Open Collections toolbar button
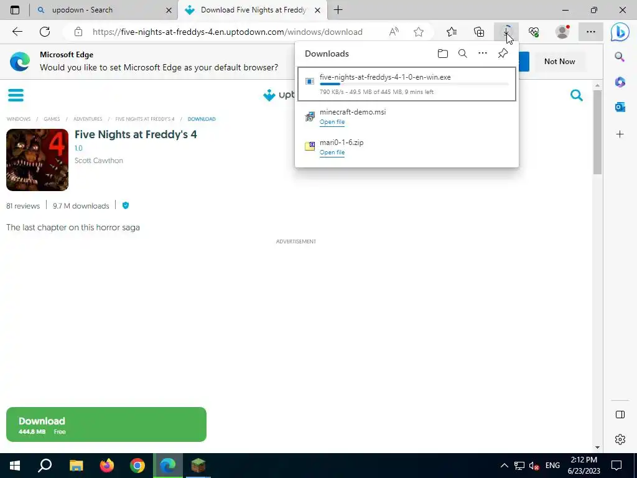 point(479,32)
